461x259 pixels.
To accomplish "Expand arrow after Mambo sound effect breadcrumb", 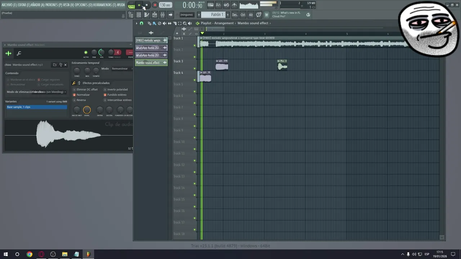I will (270, 23).
